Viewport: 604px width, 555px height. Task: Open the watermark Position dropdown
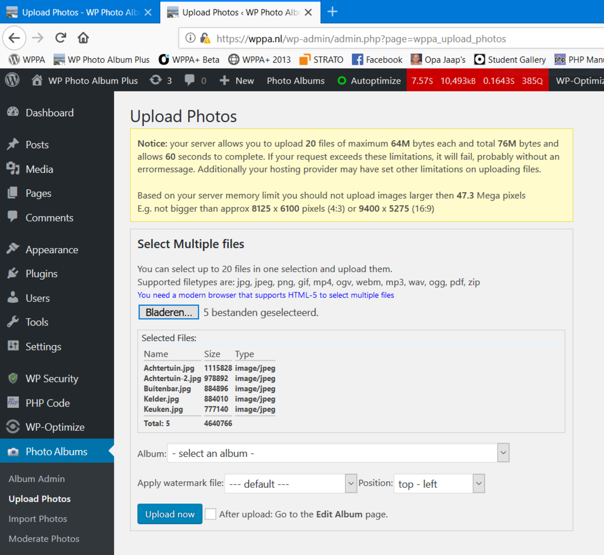(439, 484)
